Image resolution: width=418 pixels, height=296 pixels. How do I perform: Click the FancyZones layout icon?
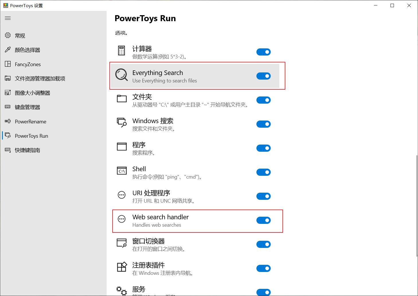pyautogui.click(x=8, y=64)
